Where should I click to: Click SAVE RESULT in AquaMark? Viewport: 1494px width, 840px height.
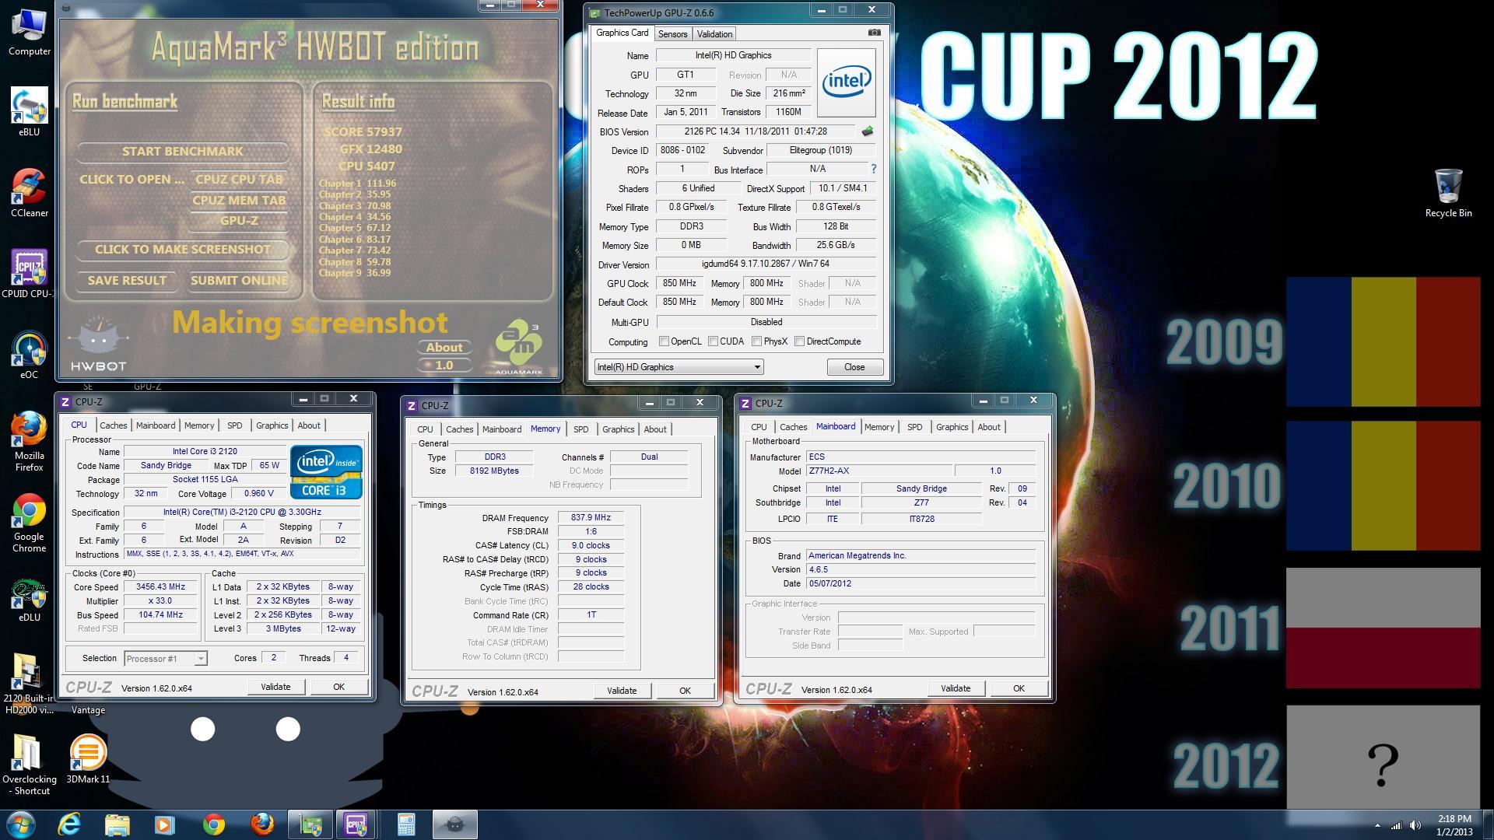127,281
